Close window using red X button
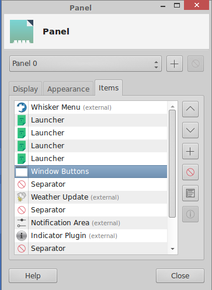This screenshot has height=290, width=212. [x=196, y=5]
